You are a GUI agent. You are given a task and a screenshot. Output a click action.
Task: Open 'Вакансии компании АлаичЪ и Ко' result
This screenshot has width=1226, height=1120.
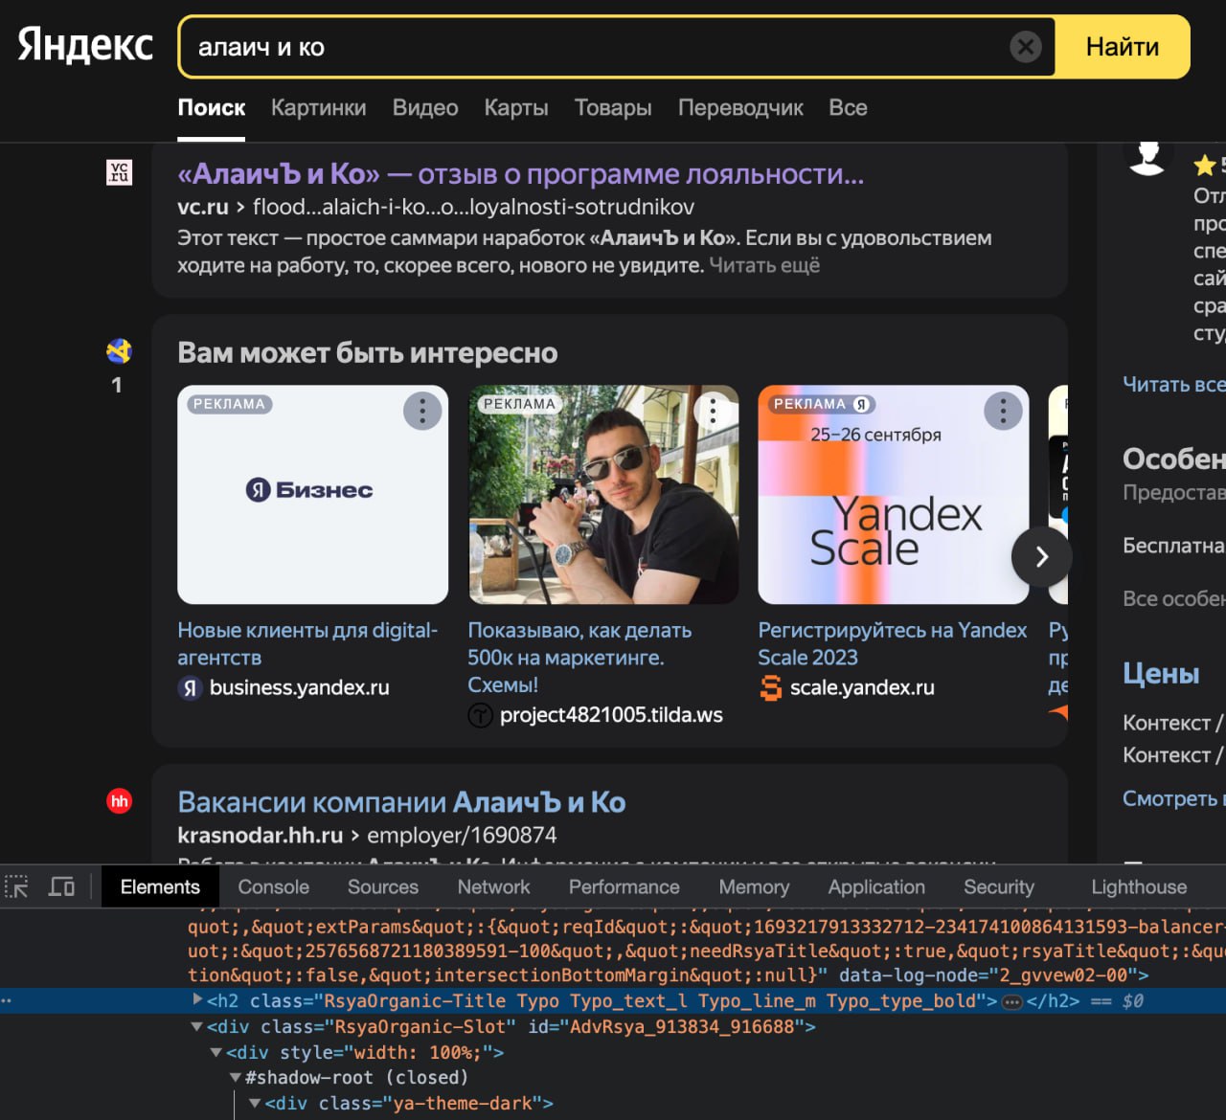pos(401,801)
